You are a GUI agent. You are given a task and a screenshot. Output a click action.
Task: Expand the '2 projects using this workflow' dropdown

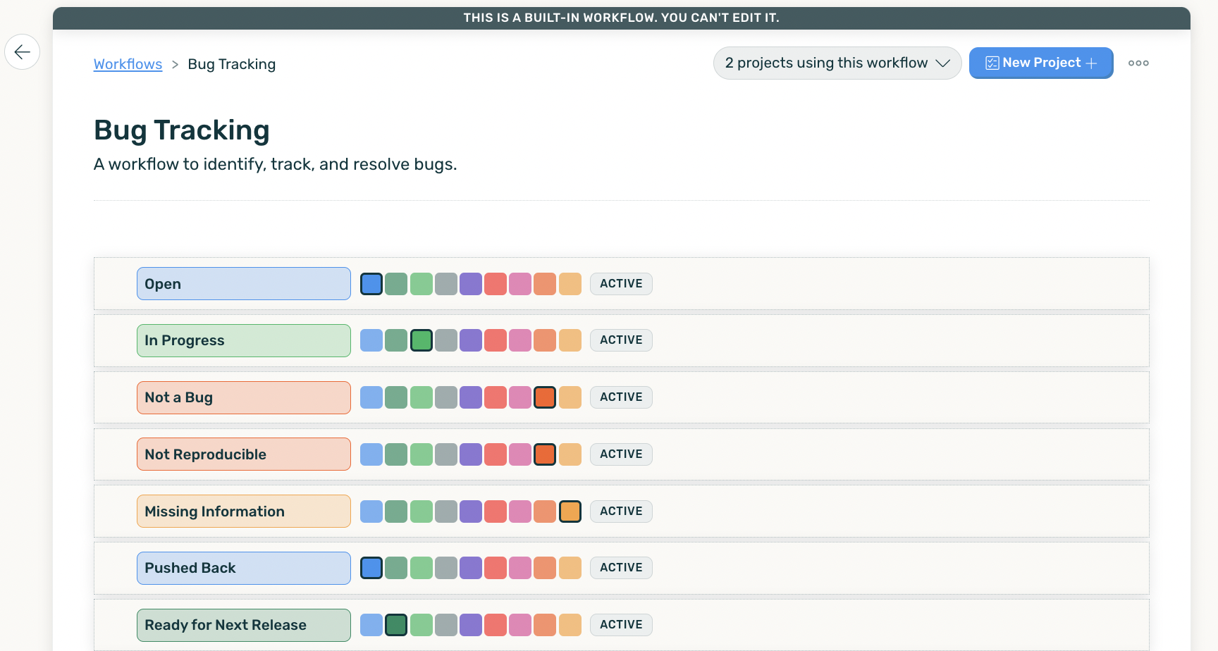pos(836,63)
